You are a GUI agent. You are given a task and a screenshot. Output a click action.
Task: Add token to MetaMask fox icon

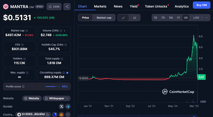coord(62,115)
